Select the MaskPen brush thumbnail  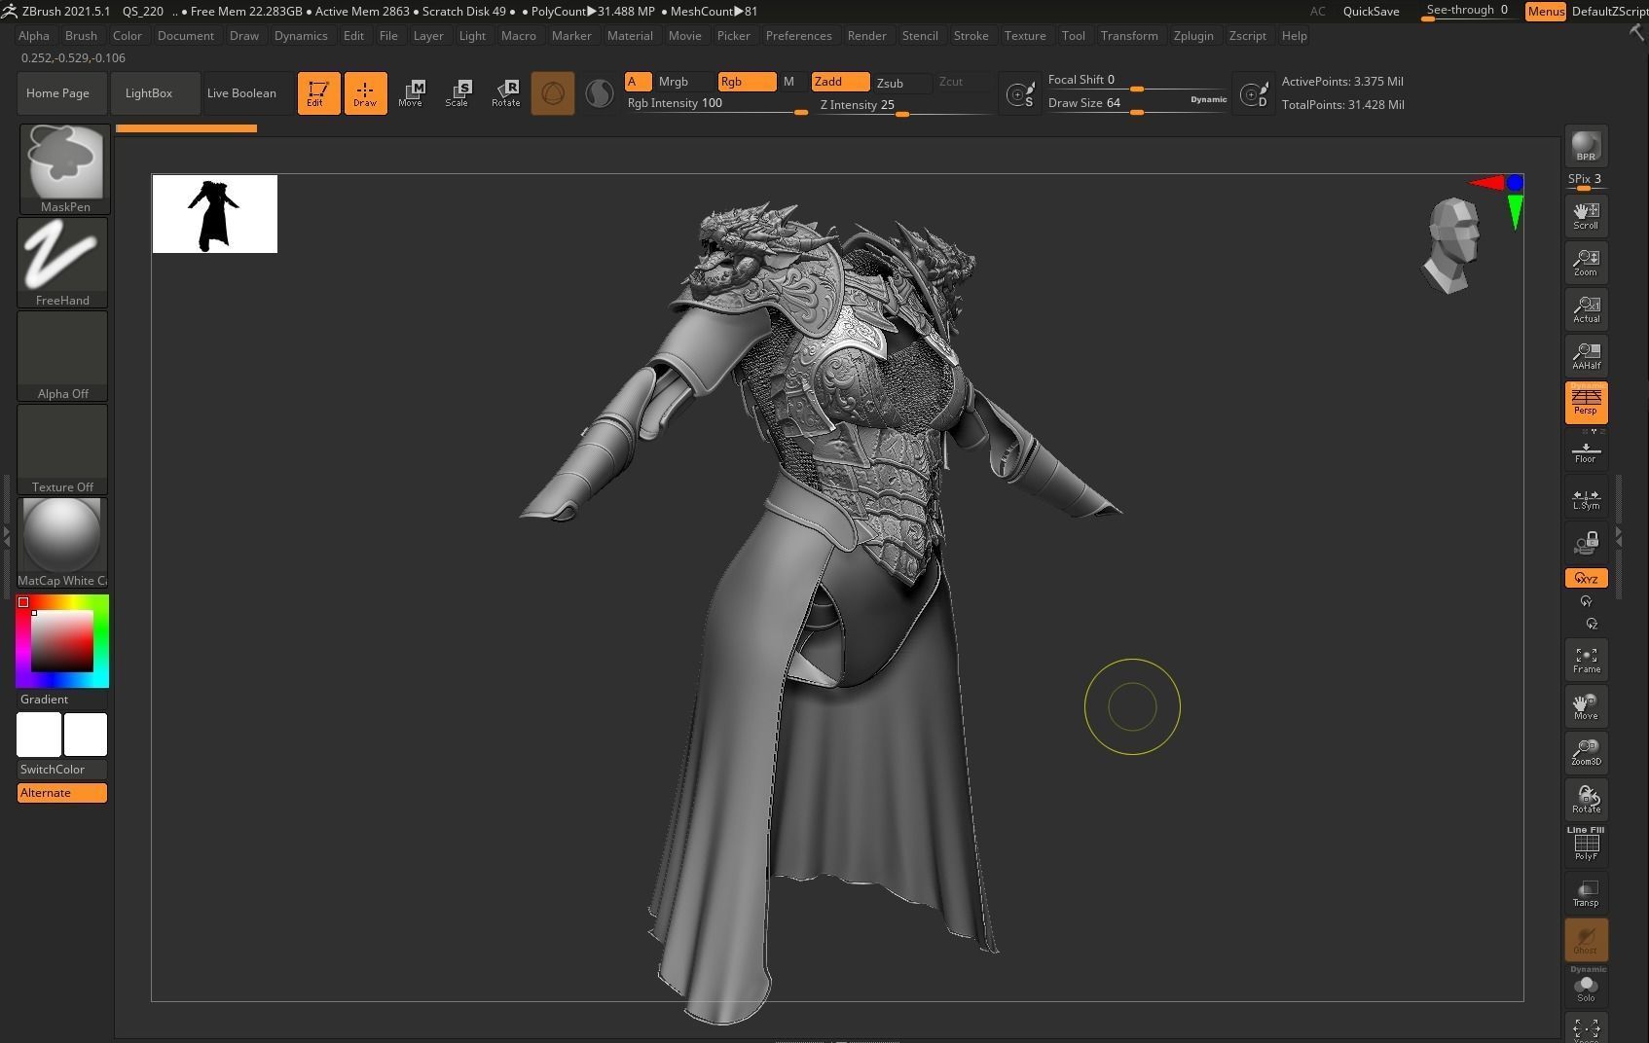coord(64,168)
